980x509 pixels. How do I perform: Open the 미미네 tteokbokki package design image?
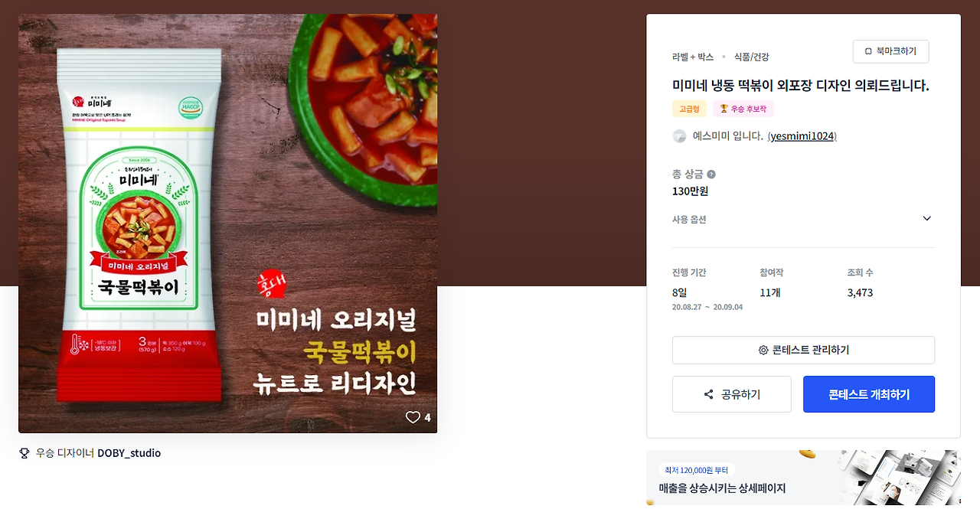coord(228,224)
